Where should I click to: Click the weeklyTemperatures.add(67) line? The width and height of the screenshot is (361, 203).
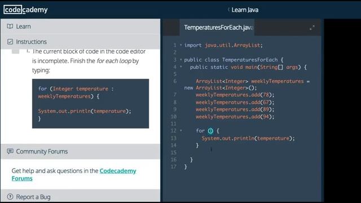point(235,102)
